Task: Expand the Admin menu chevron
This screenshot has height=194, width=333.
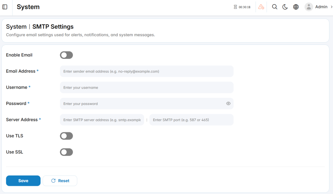Action: coord(331,7)
